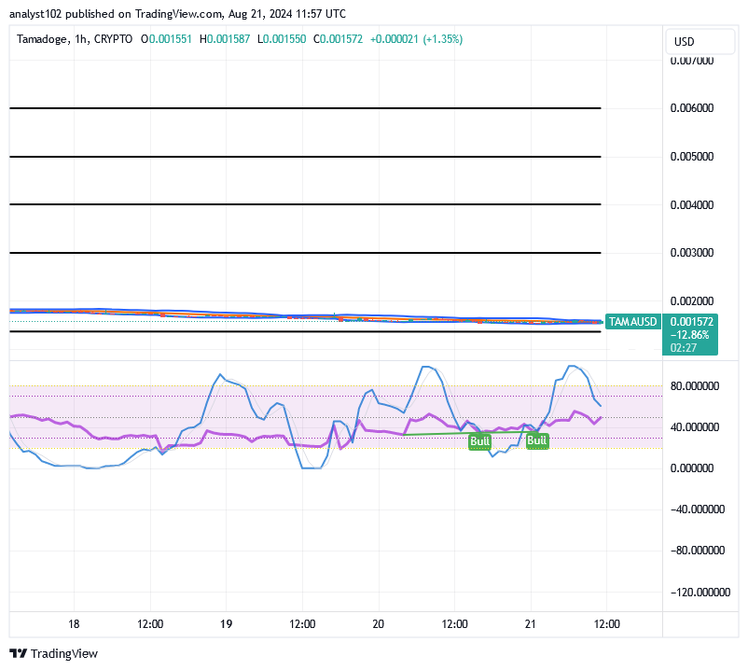
Task: Click the Tamadoge symbol title in legend
Action: 43,39
